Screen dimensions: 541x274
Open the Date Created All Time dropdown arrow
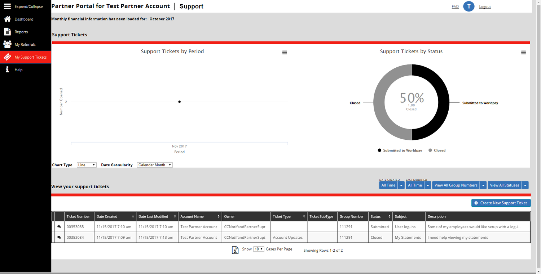tap(401, 185)
